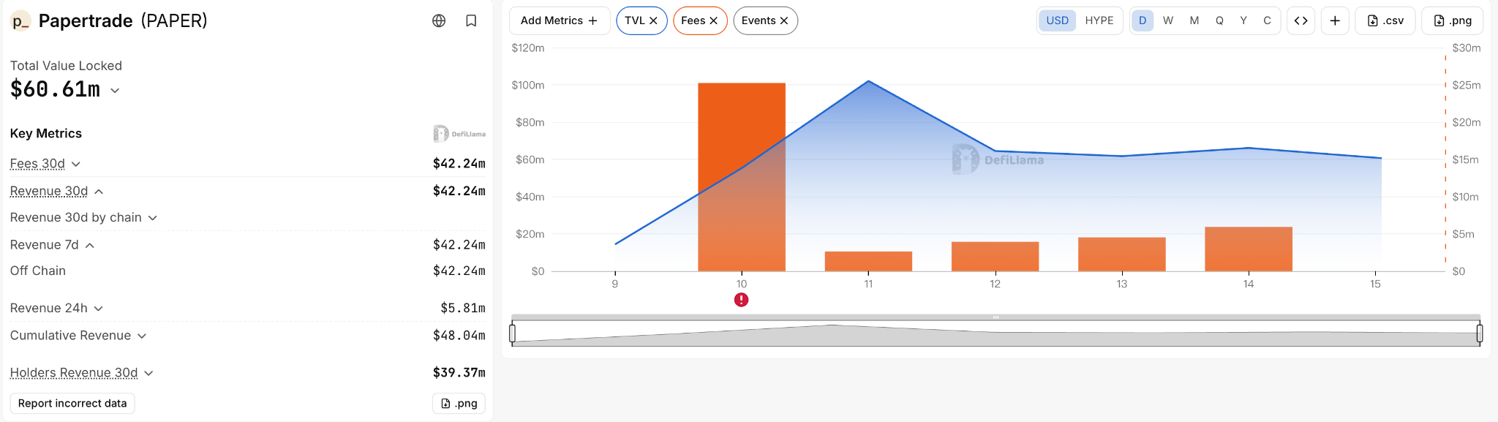Image resolution: width=1498 pixels, height=422 pixels.
Task: Click the $60.61m TVL value
Action: [56, 89]
